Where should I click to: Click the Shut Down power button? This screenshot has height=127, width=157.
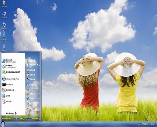(33, 119)
